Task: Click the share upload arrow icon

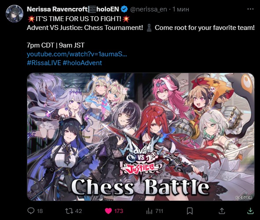Action: [x=222, y=211]
